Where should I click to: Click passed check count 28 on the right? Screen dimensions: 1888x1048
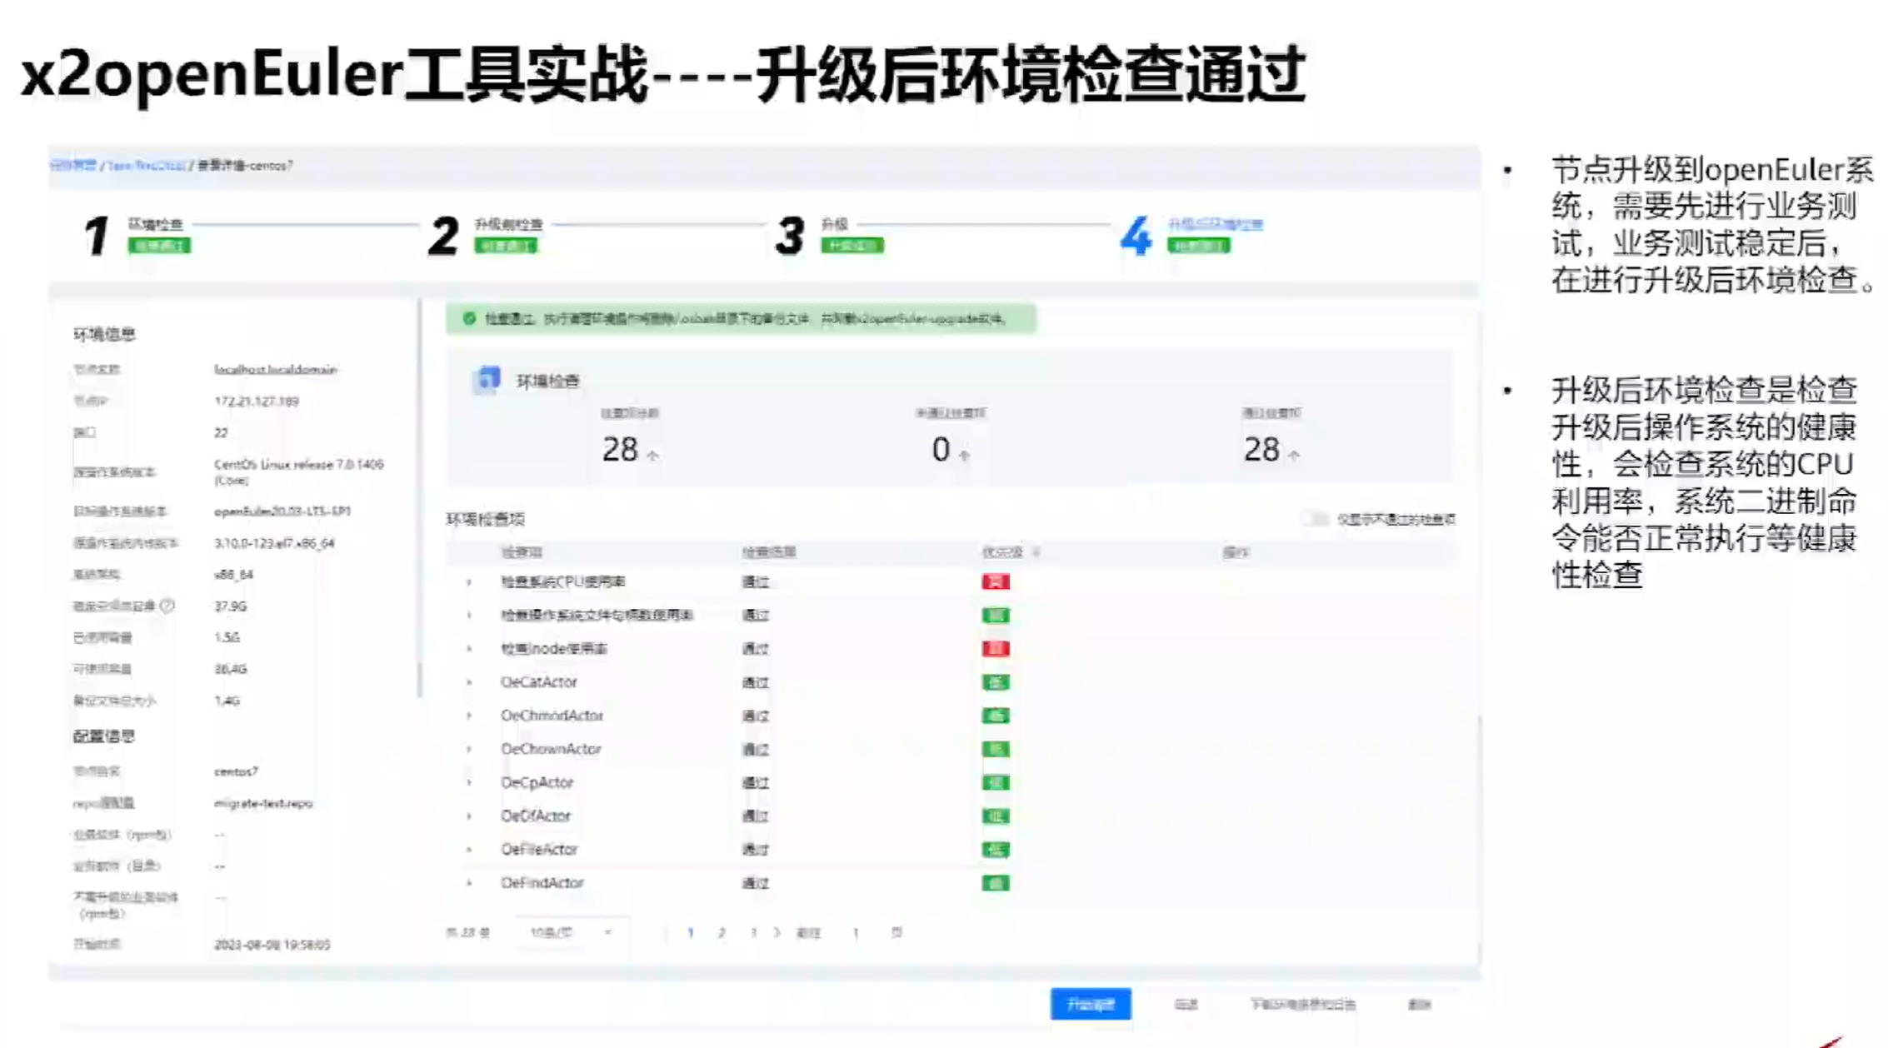tap(1261, 450)
